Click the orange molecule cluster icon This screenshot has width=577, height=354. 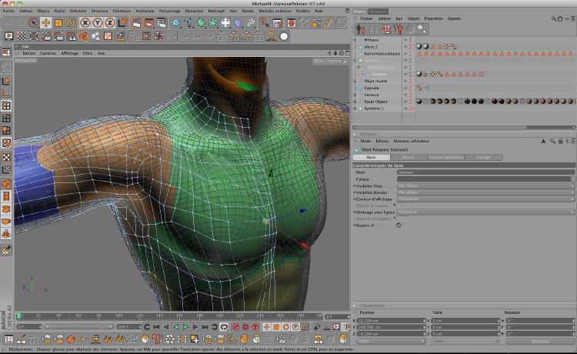(83, 36)
